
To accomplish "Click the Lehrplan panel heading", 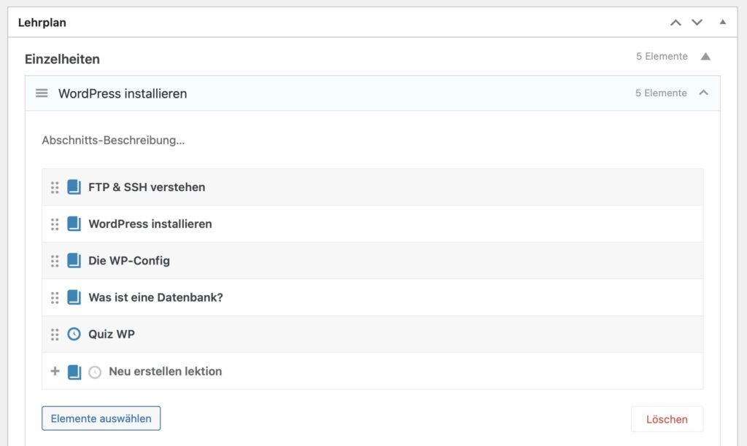I will pyautogui.click(x=42, y=23).
